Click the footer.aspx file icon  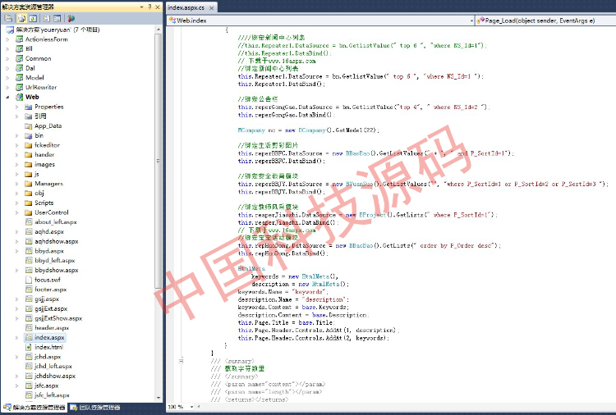coord(28,290)
